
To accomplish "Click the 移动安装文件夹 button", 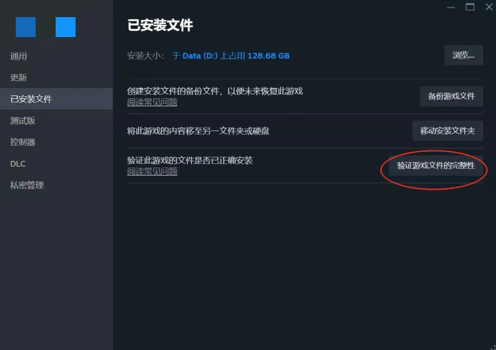I will [448, 131].
